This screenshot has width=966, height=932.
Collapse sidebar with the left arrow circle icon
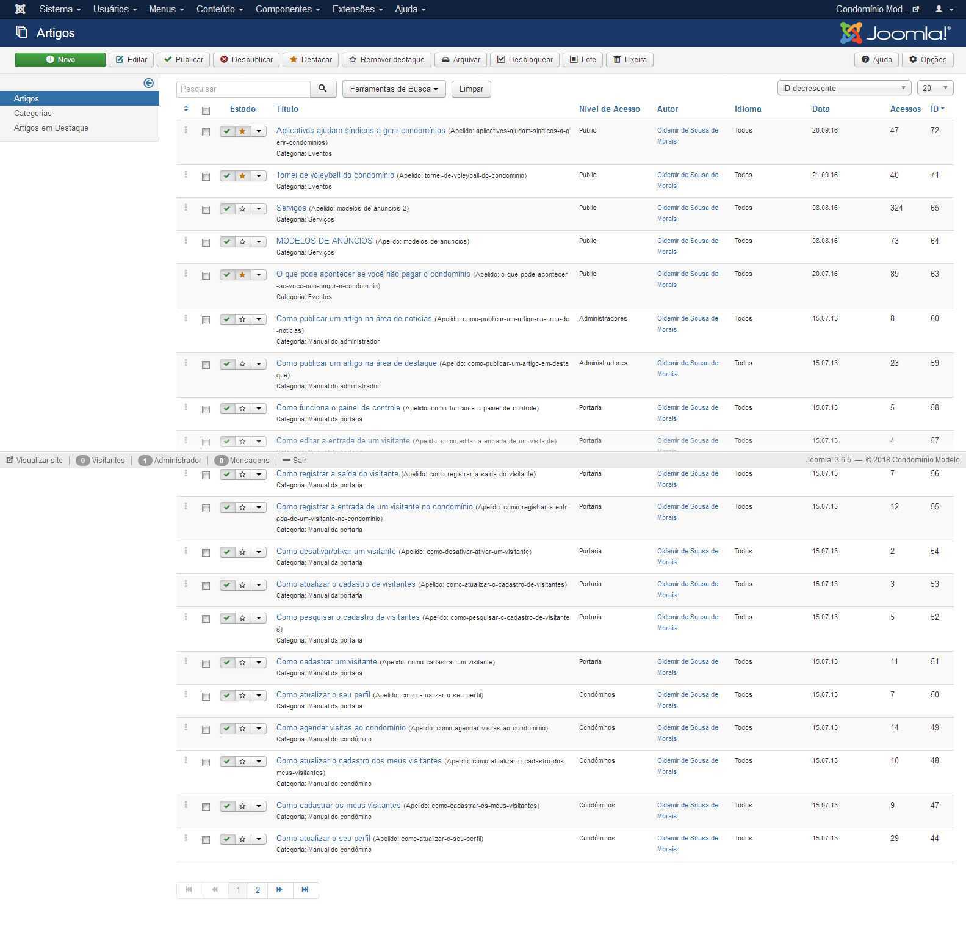[x=148, y=83]
